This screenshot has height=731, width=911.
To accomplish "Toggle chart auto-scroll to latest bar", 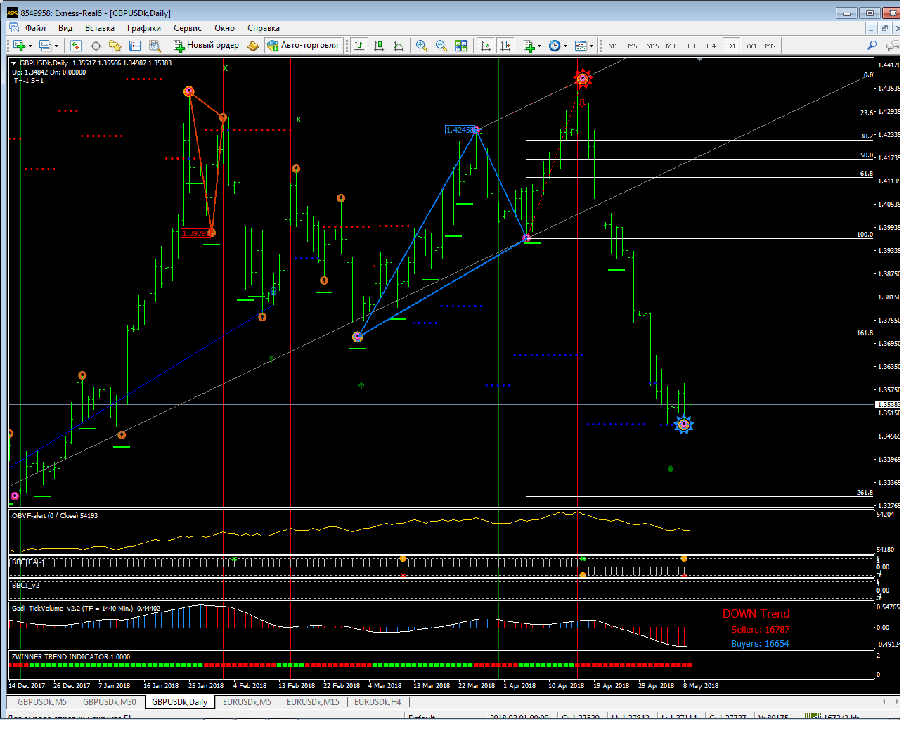I will [x=485, y=46].
